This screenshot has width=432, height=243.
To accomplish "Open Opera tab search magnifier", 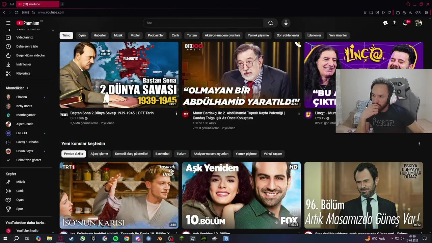I will click(x=408, y=4).
